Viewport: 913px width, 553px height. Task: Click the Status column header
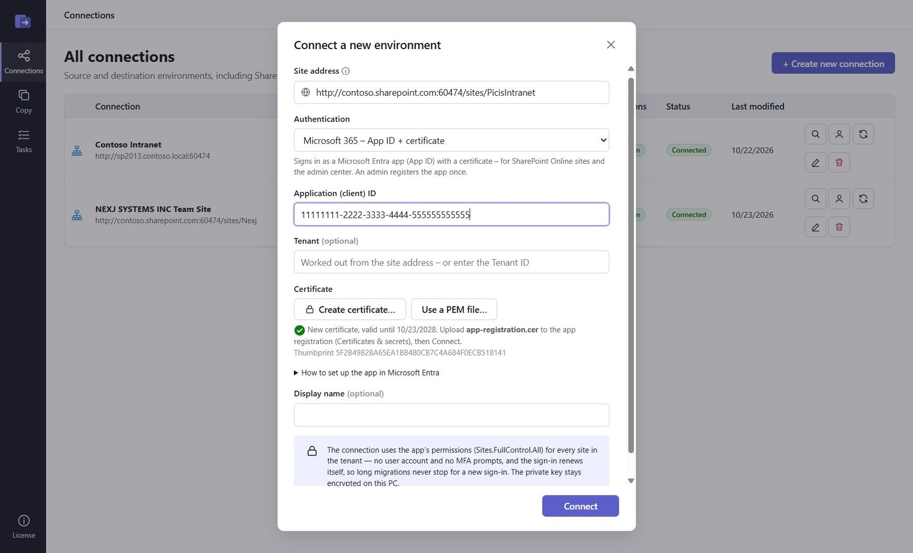(678, 107)
